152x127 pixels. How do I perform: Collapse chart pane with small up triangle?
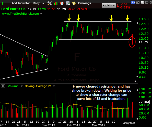pyautogui.click(x=135, y=81)
